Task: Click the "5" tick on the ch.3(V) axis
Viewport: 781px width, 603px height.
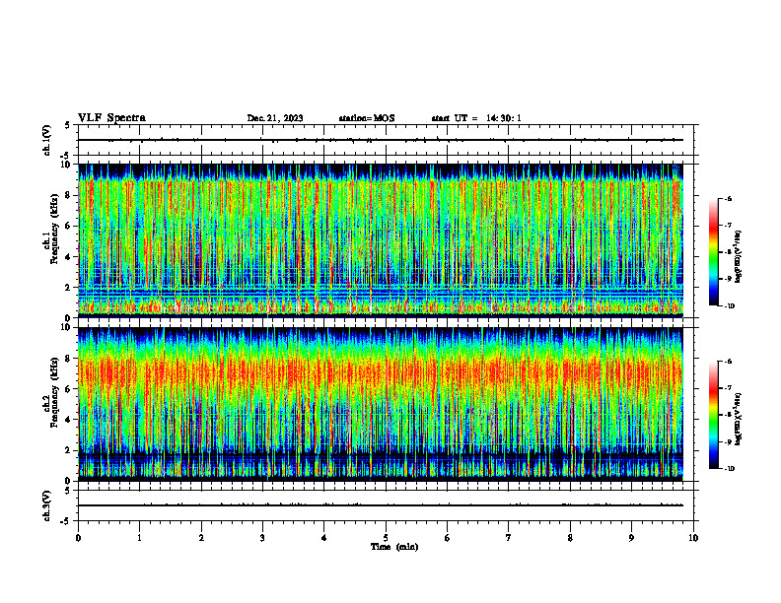Action: point(68,491)
